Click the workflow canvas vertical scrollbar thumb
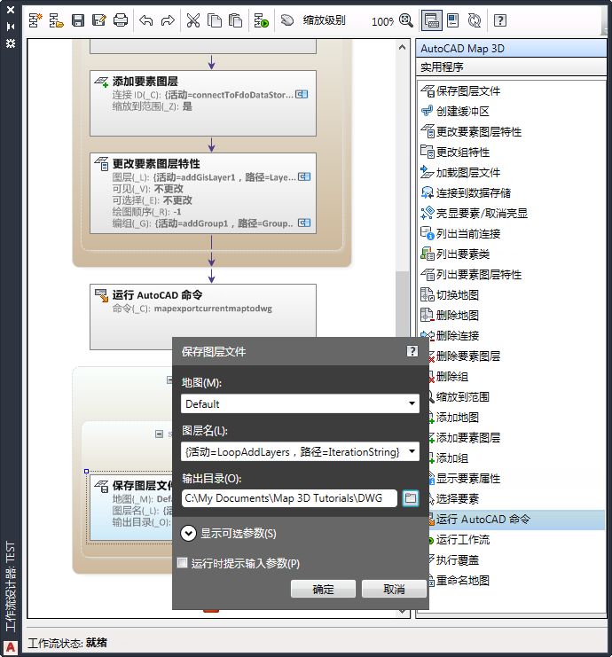The height and width of the screenshot is (657, 612). (402, 303)
